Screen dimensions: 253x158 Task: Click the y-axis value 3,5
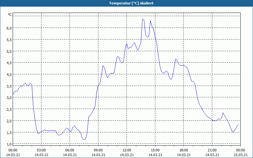(9, 86)
